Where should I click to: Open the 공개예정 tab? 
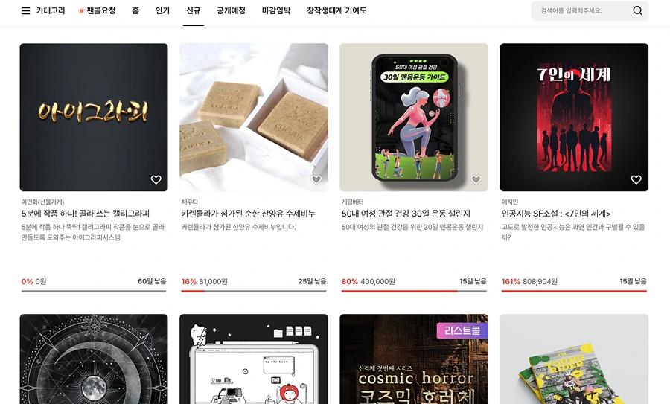click(232, 10)
